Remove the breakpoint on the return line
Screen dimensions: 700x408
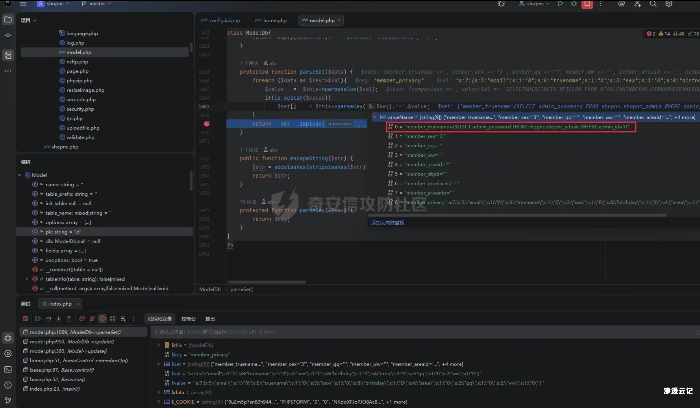207,124
